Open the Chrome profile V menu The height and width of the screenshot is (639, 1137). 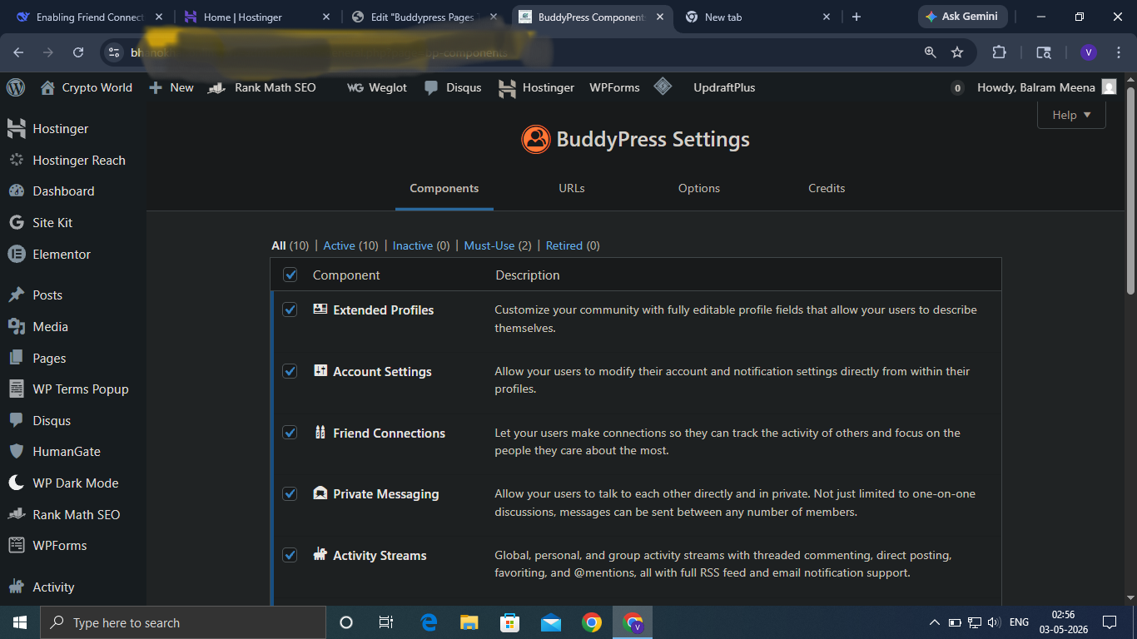tap(1089, 52)
